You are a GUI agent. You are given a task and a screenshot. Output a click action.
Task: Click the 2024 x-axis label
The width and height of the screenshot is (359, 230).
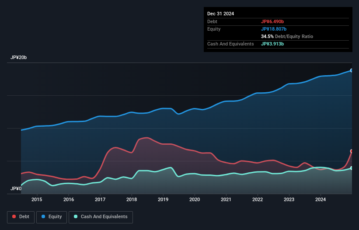(x=321, y=199)
